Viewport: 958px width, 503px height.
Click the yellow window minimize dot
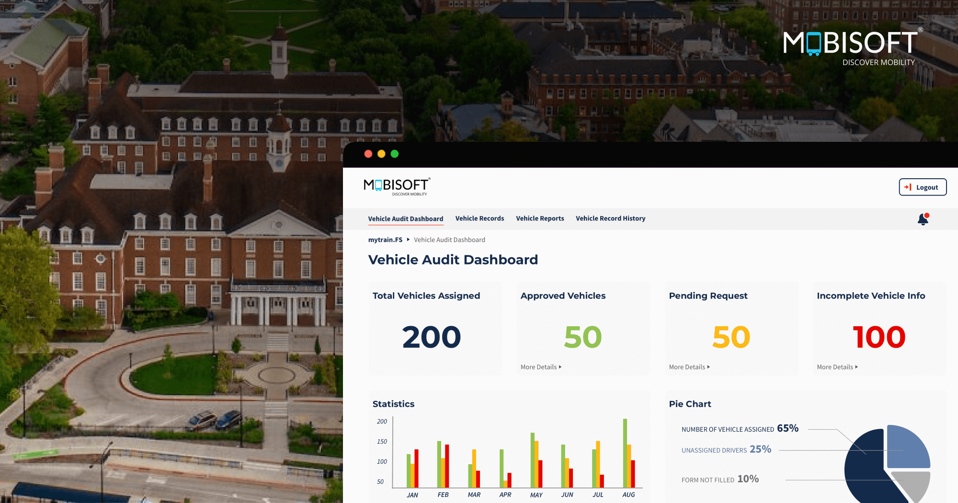tap(381, 154)
